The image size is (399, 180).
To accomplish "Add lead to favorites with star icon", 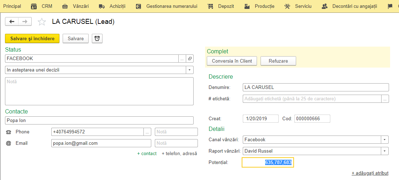I will [42, 22].
